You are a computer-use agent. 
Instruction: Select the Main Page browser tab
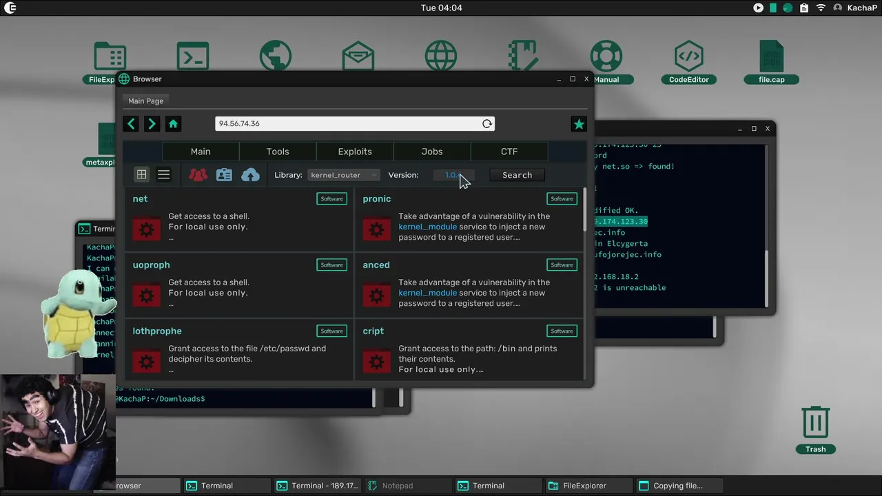coord(146,101)
